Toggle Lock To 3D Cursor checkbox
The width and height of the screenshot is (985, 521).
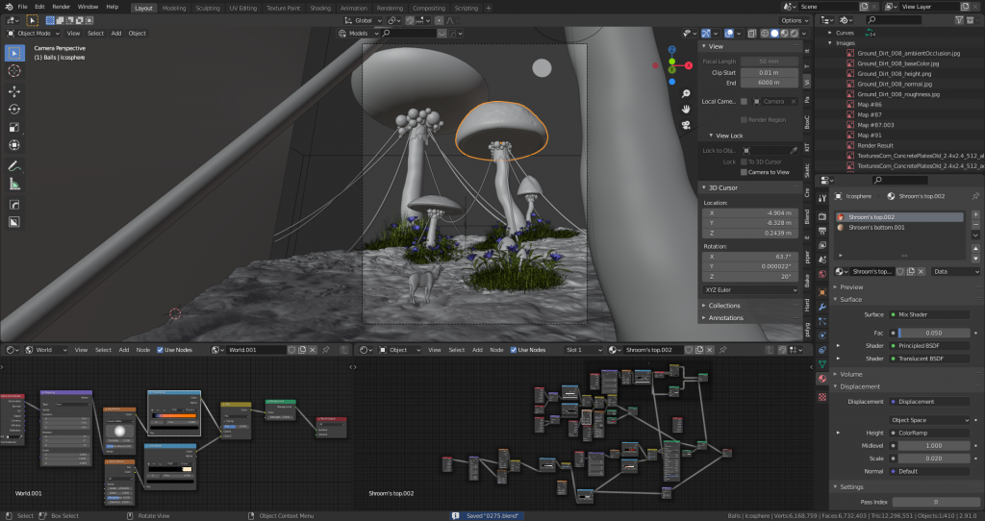(744, 161)
